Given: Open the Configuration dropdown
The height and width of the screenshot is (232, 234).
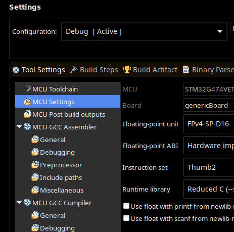Looking at the screenshot, I should click(144, 31).
